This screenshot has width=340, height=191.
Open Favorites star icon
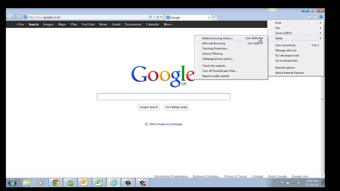coord(315,17)
